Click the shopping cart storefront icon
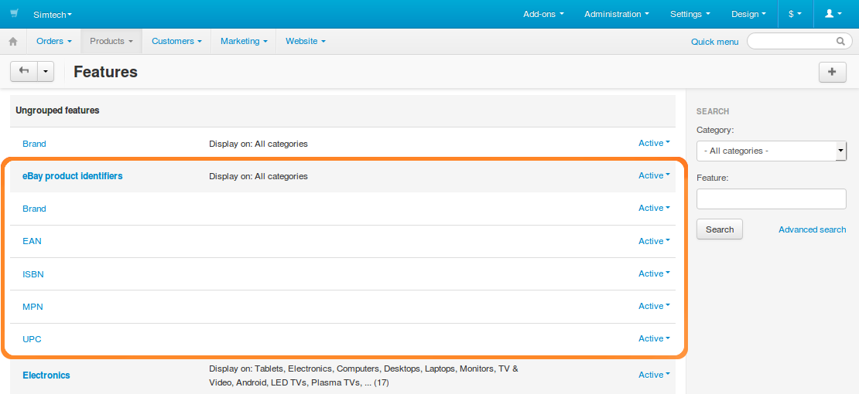The image size is (859, 394). tap(14, 14)
